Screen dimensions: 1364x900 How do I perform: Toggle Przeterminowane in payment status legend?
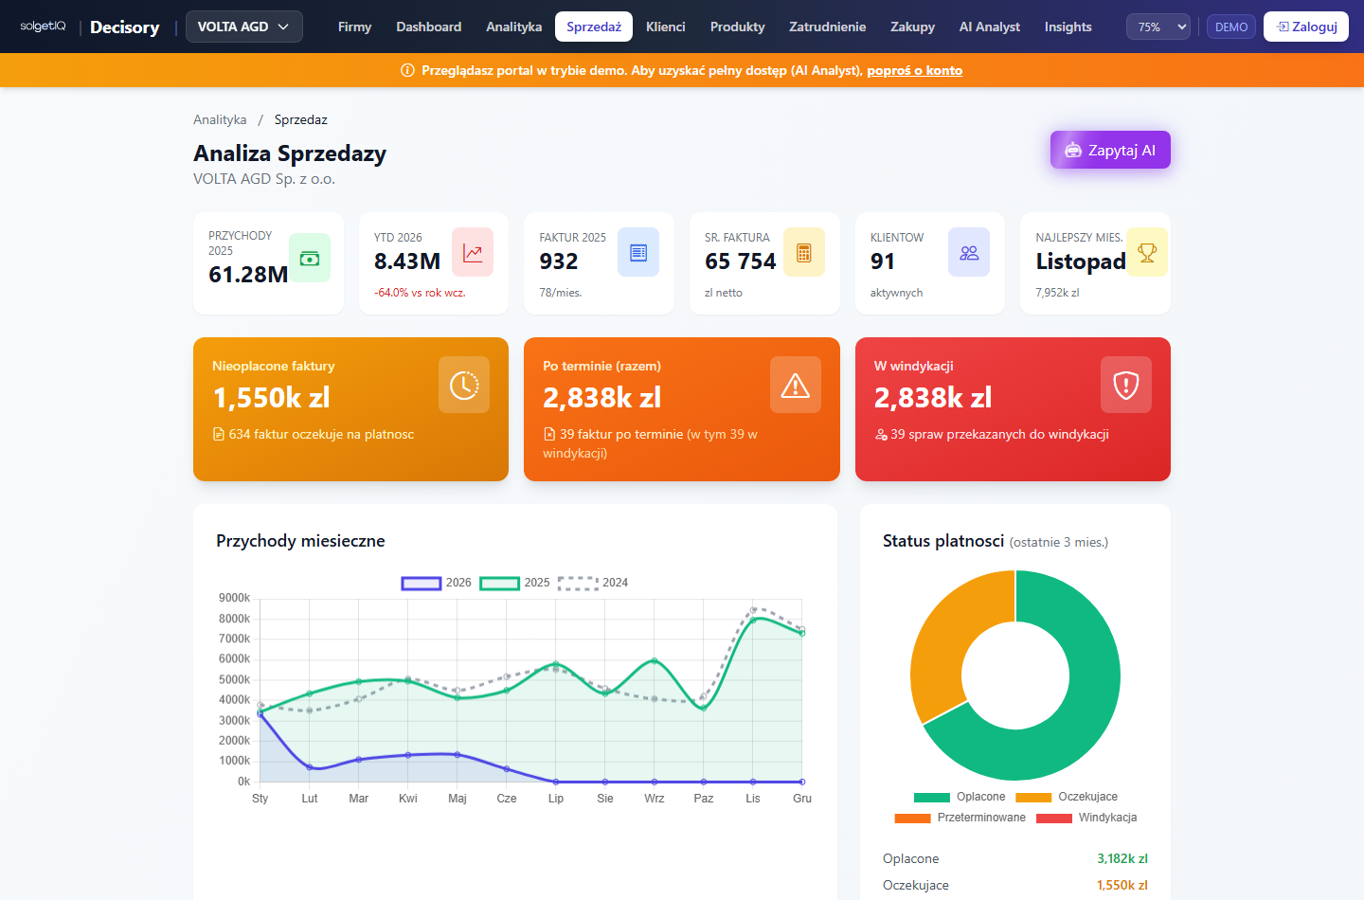coord(960,818)
